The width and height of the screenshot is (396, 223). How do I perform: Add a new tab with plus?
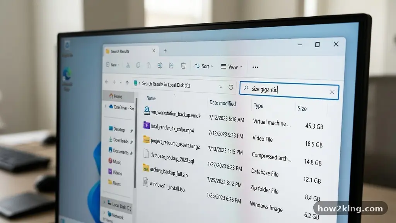coord(165,51)
